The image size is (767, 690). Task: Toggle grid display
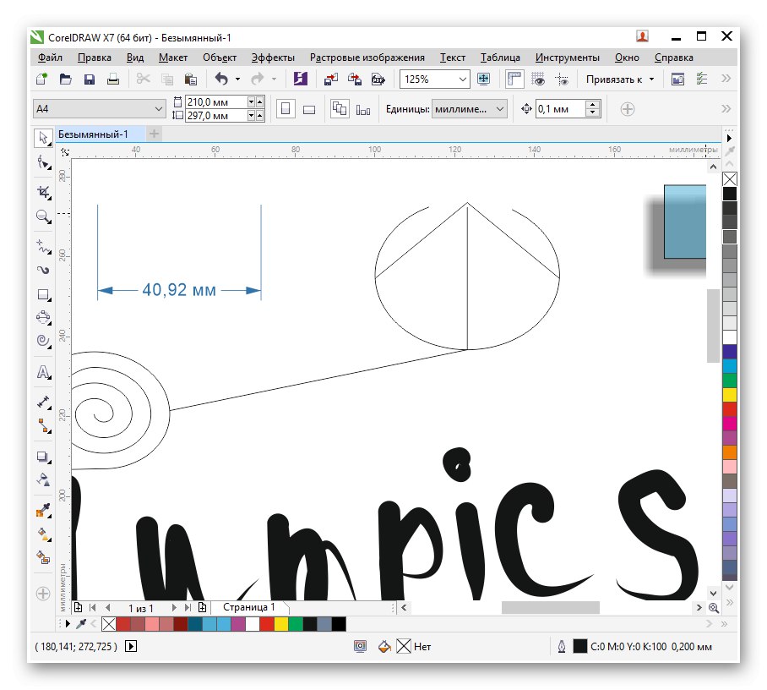pyautogui.click(x=539, y=79)
